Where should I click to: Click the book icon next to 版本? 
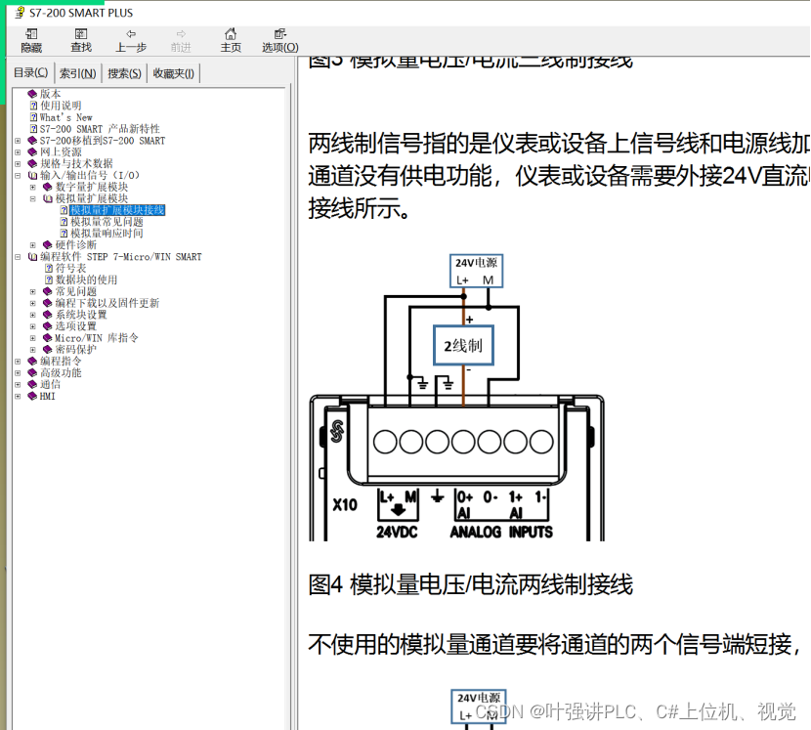[32, 94]
